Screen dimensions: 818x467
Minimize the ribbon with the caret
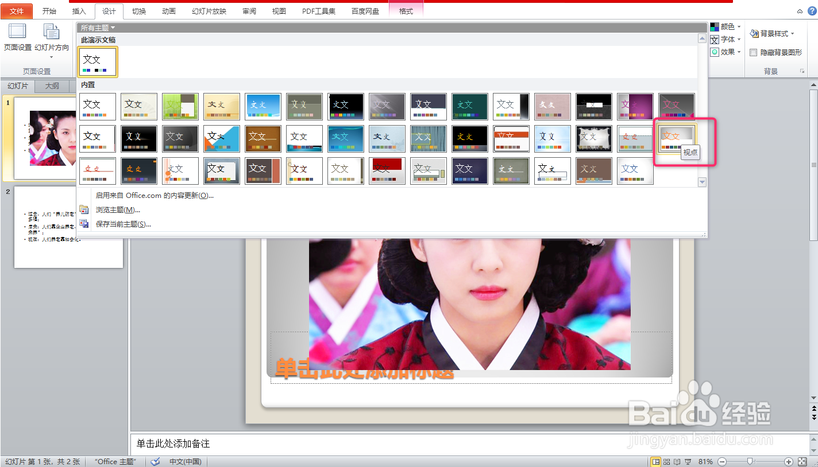799,11
